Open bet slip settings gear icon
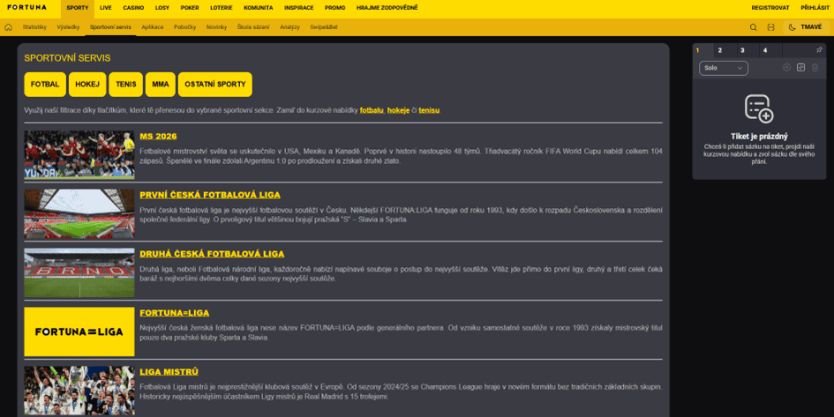Viewport: 834px width, 417px height. tap(786, 68)
